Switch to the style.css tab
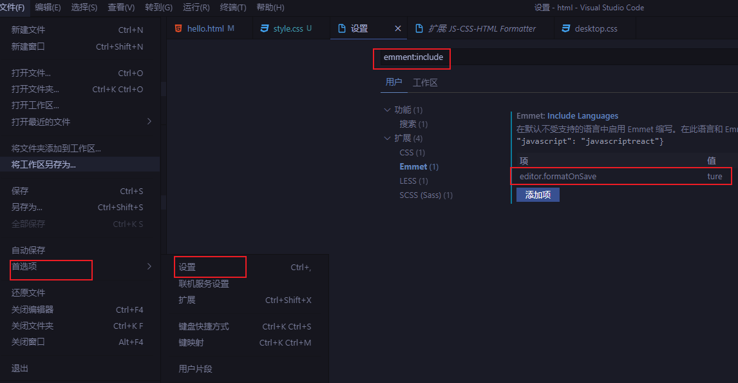This screenshot has width=738, height=383. pyautogui.click(x=291, y=28)
